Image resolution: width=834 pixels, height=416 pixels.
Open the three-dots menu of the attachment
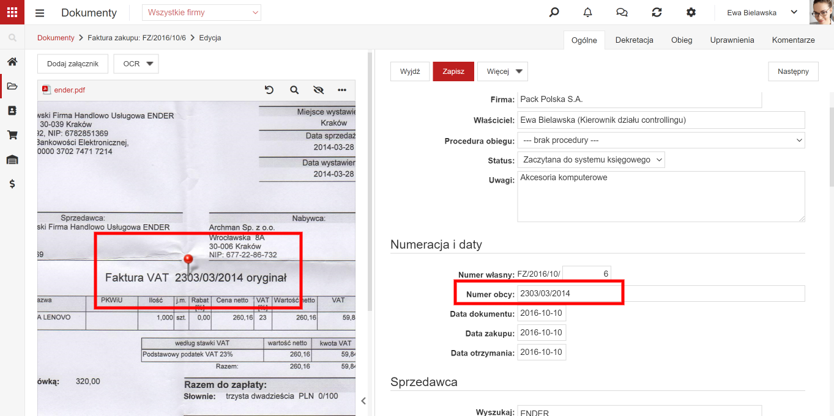(x=342, y=90)
